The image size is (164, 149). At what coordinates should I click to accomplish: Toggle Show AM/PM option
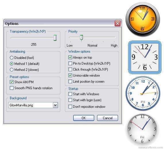tap(11, 82)
